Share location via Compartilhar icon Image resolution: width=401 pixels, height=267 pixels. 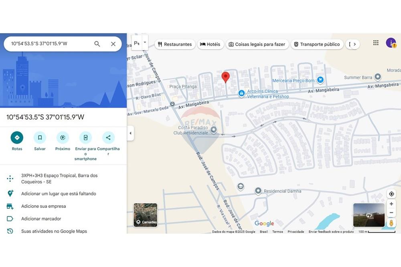pyautogui.click(x=108, y=138)
